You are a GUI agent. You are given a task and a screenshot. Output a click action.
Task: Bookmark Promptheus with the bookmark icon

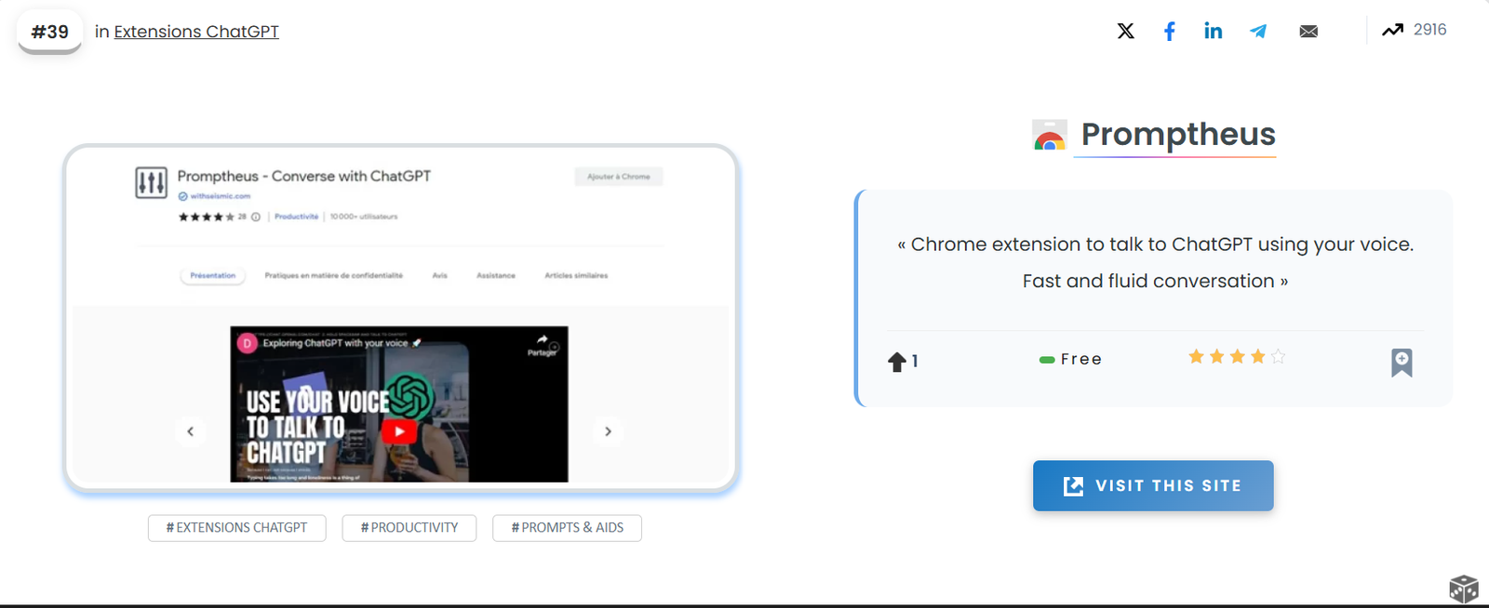1401,362
